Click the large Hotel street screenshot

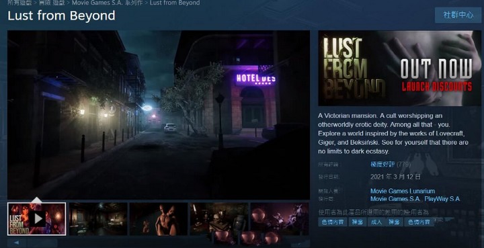coord(159,115)
